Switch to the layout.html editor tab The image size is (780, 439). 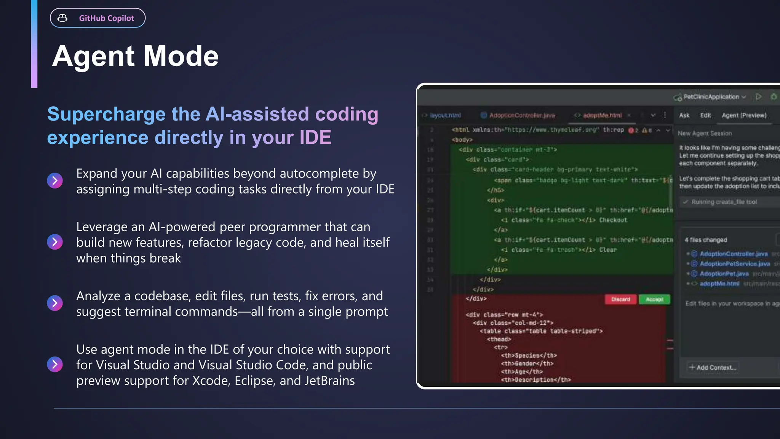tap(441, 115)
